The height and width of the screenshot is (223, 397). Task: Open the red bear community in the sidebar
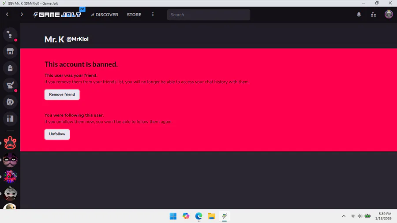[x=10, y=143]
